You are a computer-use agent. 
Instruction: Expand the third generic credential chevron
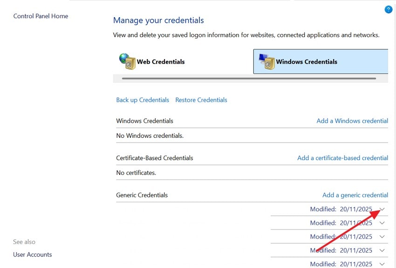382,236
